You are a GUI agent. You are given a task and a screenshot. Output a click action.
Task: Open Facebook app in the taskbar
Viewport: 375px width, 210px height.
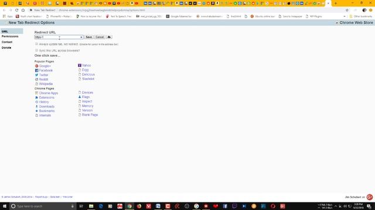pos(225,206)
